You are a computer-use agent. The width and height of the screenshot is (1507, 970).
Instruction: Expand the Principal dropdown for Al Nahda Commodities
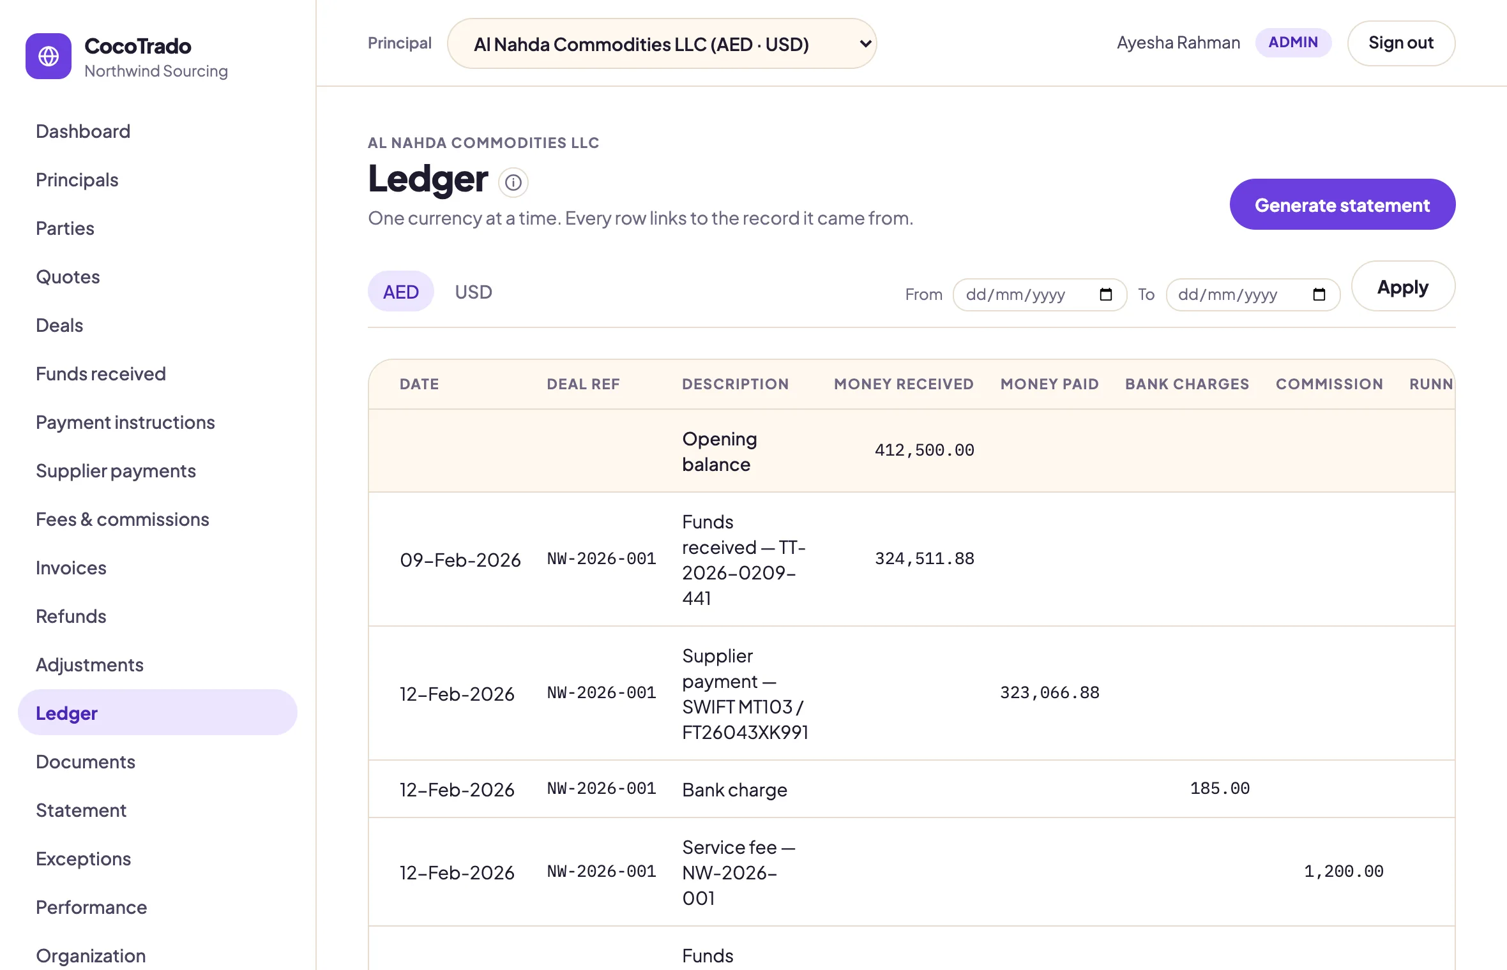point(662,43)
